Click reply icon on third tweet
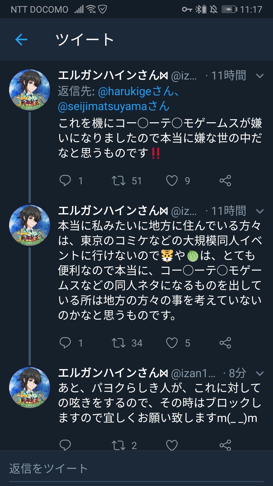The image size is (273, 486). pyautogui.click(x=65, y=445)
